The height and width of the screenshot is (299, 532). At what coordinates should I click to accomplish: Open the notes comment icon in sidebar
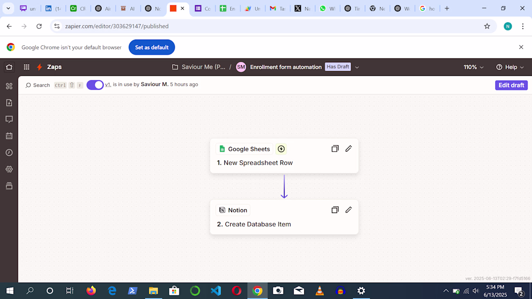(9, 119)
